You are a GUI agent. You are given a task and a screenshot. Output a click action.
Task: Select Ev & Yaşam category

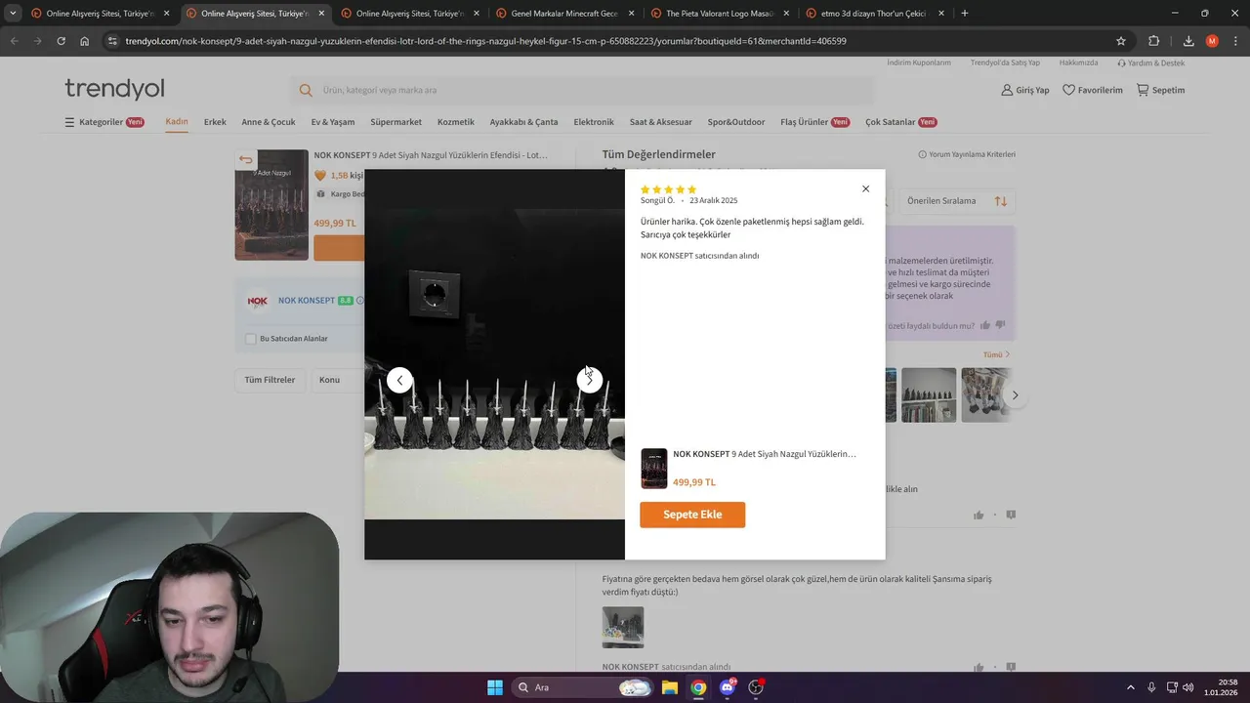[333, 122]
